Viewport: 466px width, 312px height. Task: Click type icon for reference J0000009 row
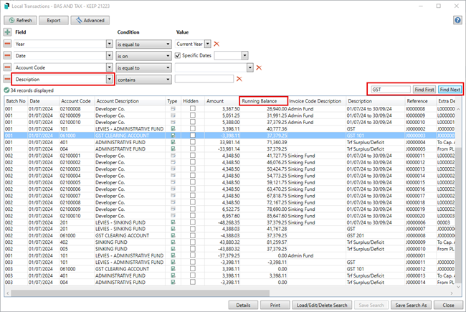173,242
